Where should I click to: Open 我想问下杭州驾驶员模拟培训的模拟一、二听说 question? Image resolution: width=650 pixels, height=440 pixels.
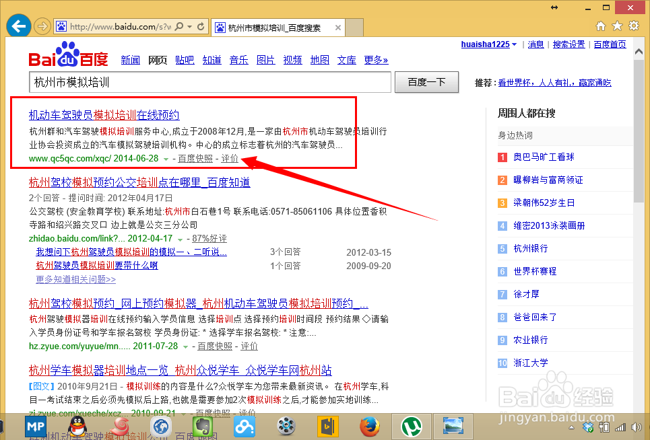131,252
